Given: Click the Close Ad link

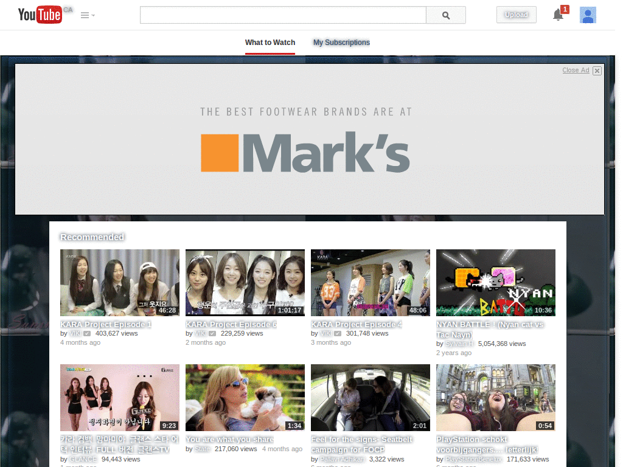Looking at the screenshot, I should click(576, 71).
